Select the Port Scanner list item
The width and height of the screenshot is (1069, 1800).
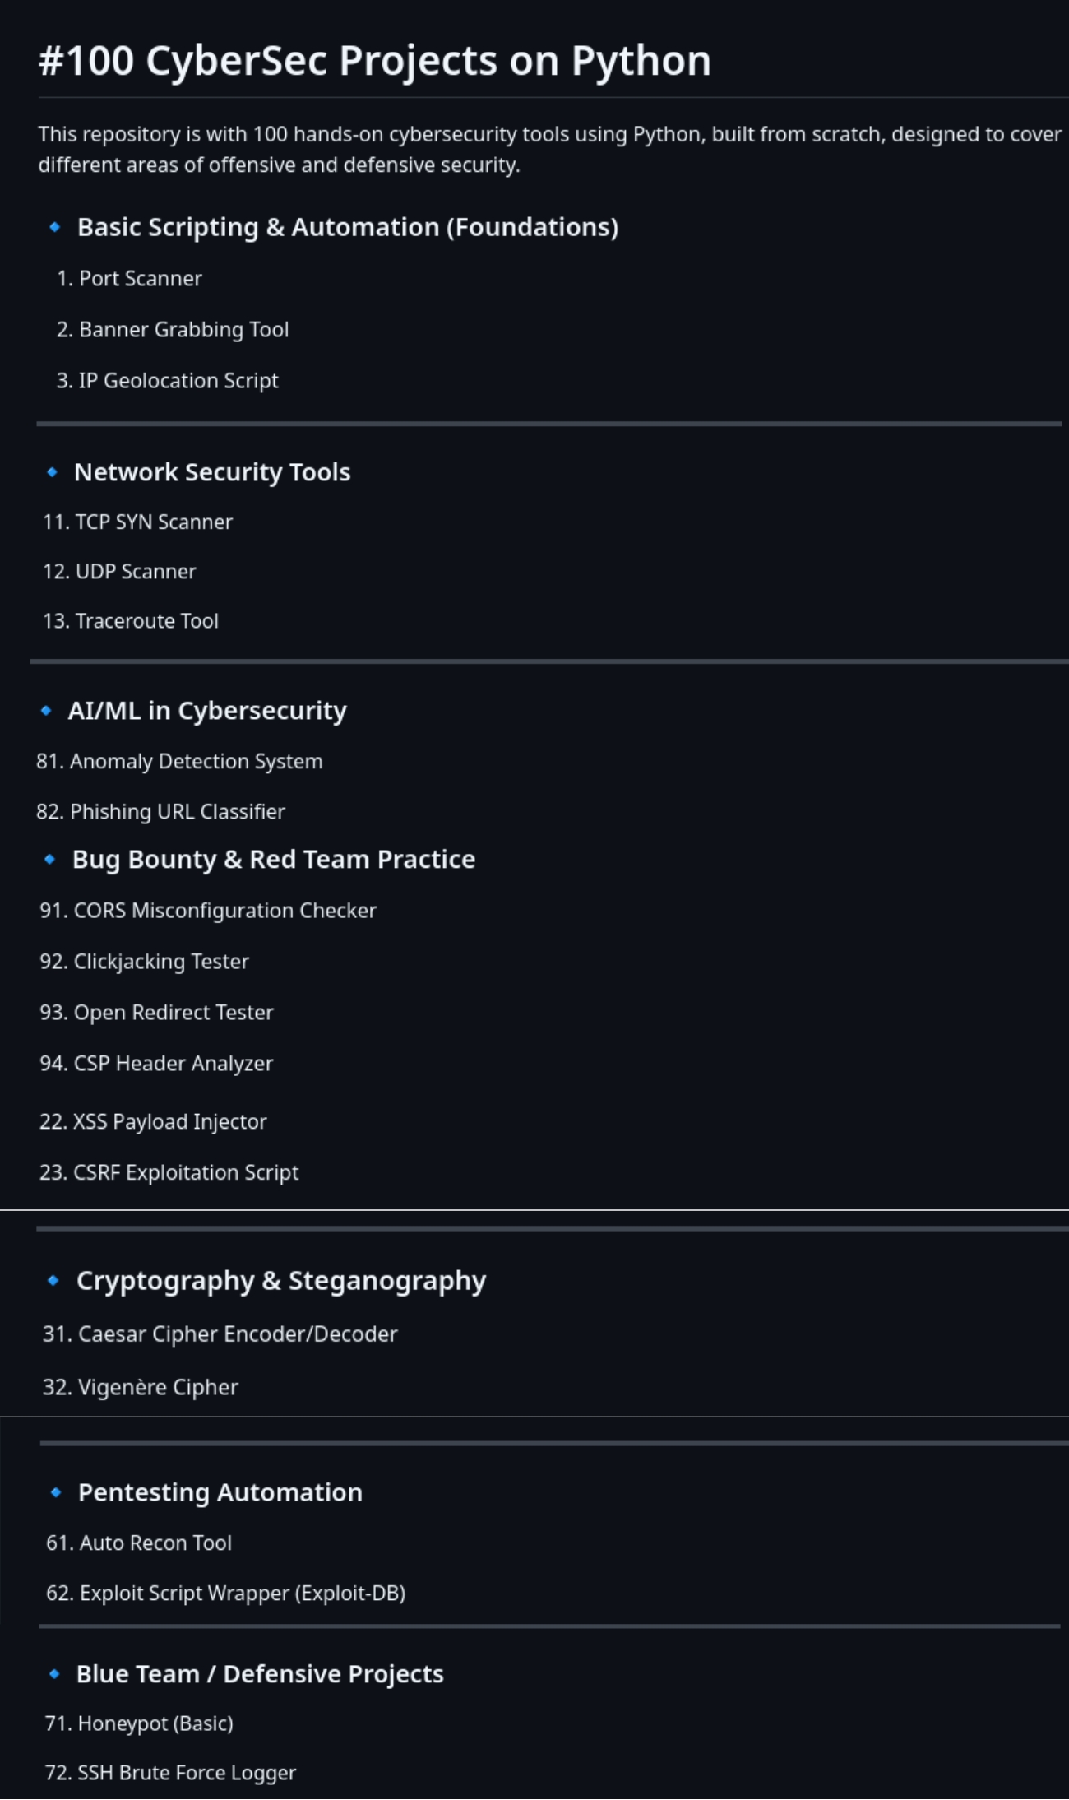[140, 279]
